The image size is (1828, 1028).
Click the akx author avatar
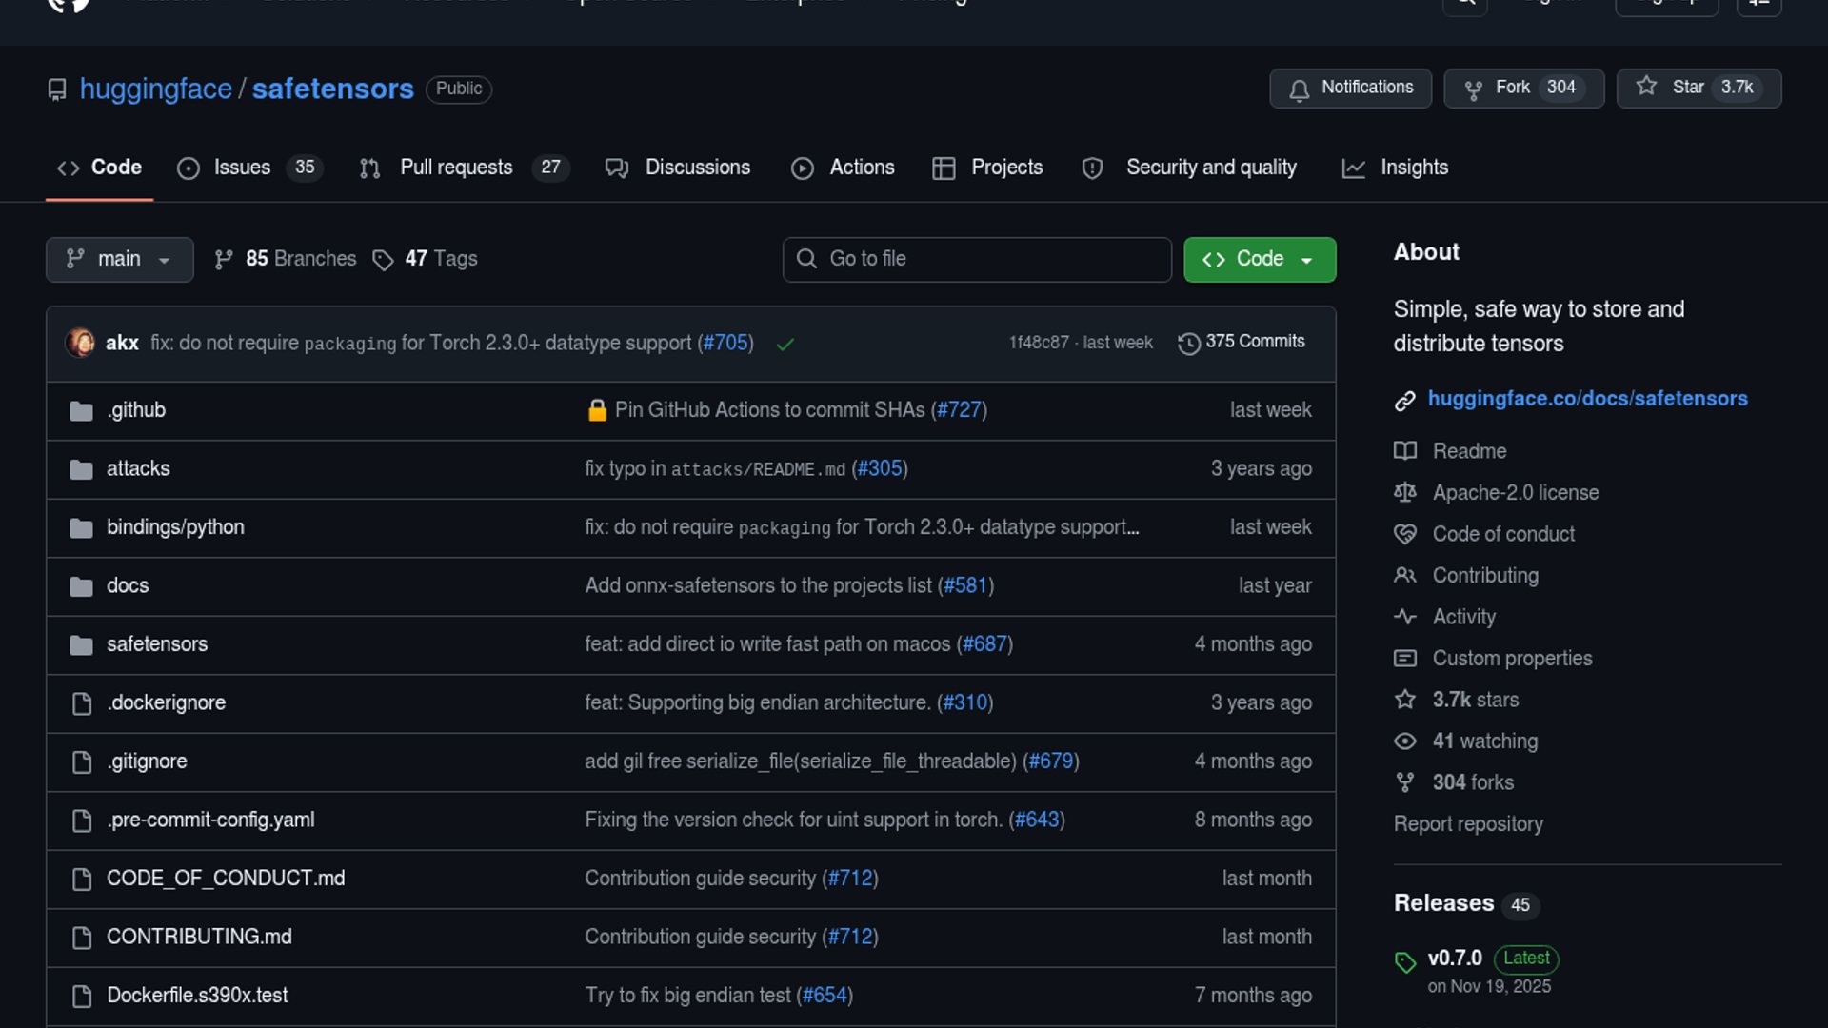coord(80,343)
